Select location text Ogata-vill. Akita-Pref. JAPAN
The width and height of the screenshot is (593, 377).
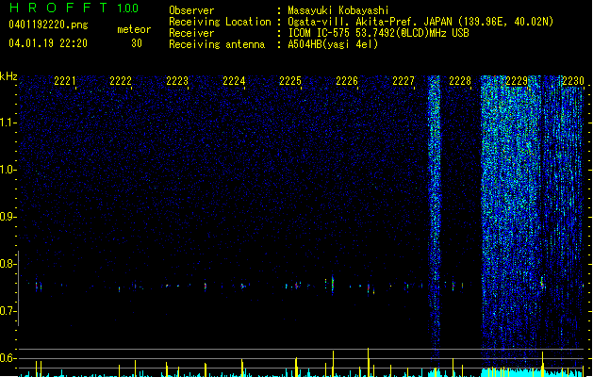pyautogui.click(x=370, y=22)
